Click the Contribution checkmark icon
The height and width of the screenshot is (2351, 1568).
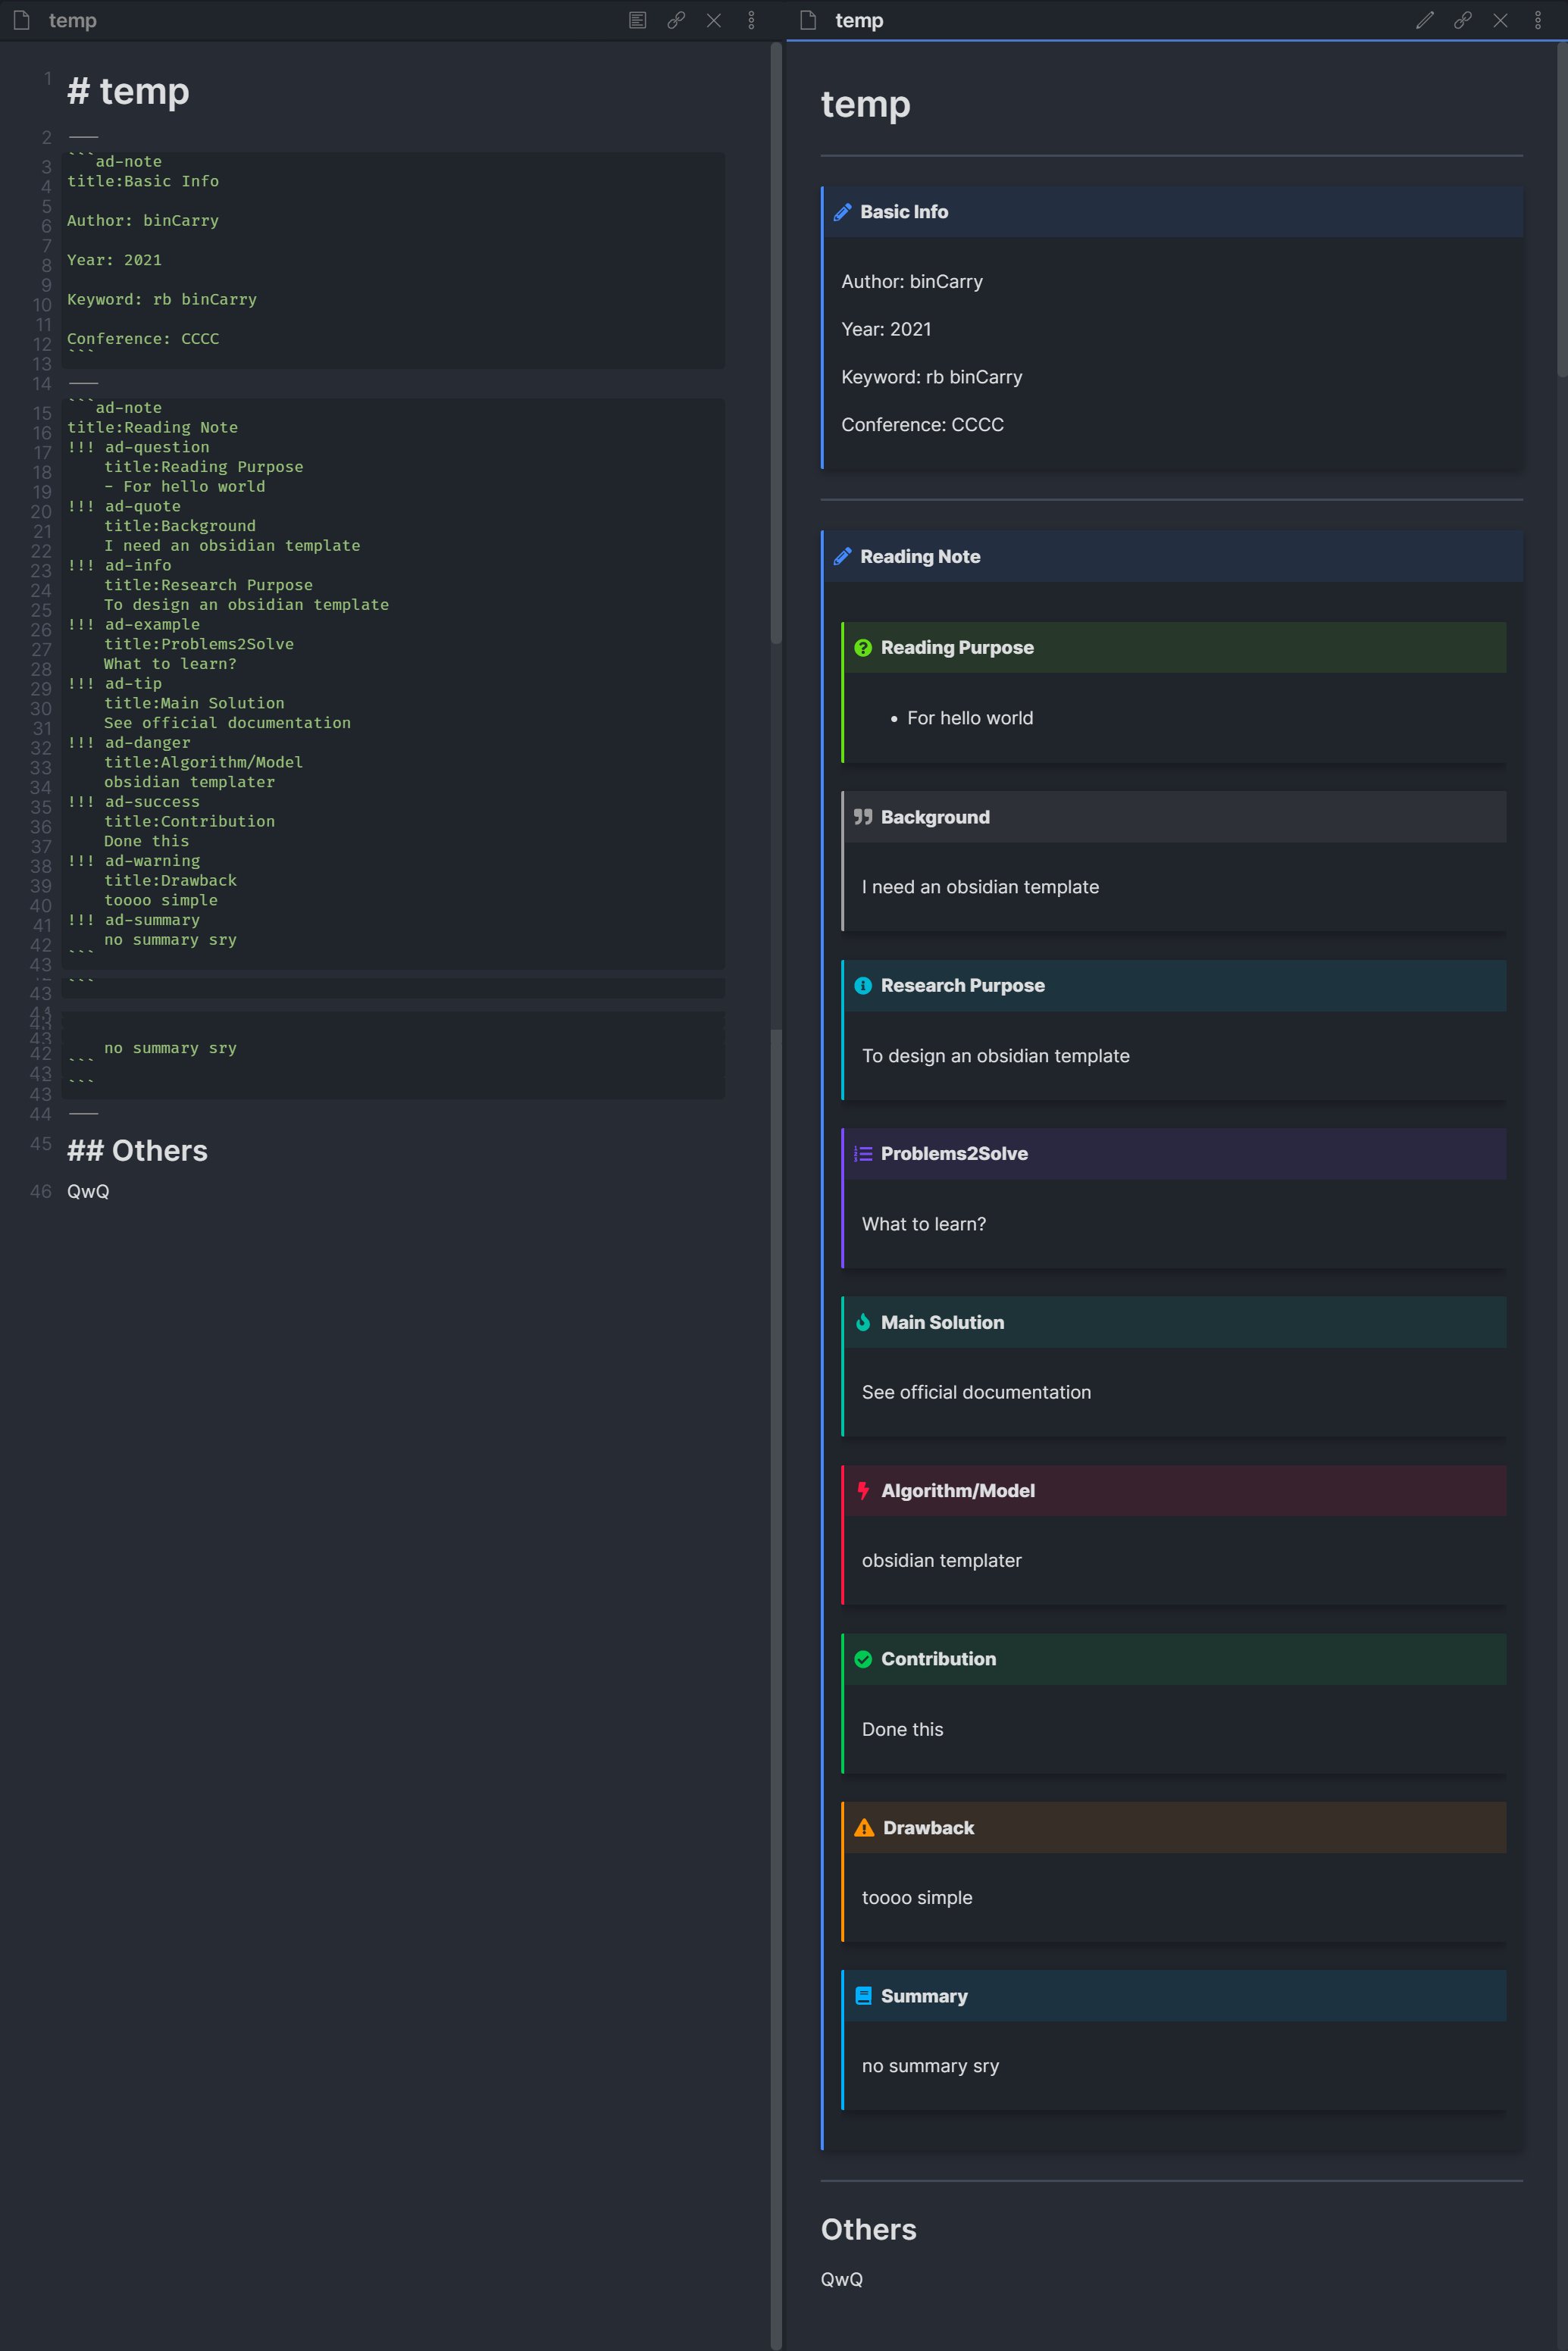(861, 1659)
